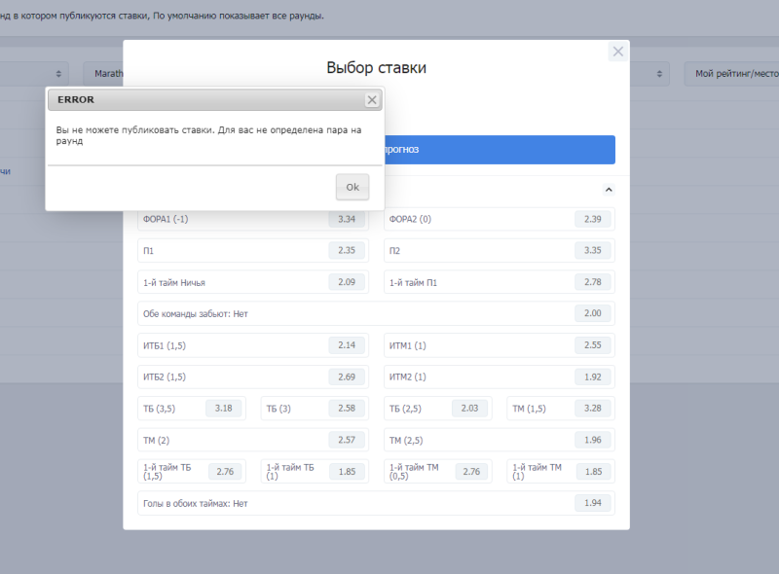Select ИТМ2 (1) at 1.92

point(500,377)
